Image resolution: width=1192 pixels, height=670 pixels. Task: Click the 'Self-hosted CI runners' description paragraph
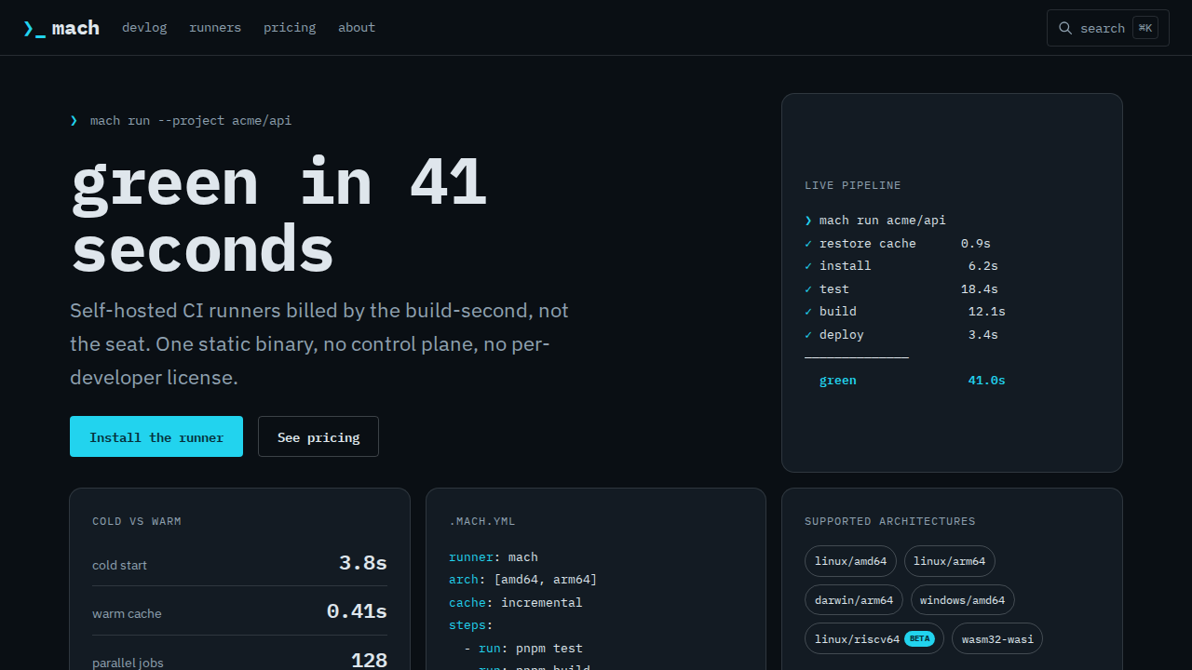coord(319,344)
